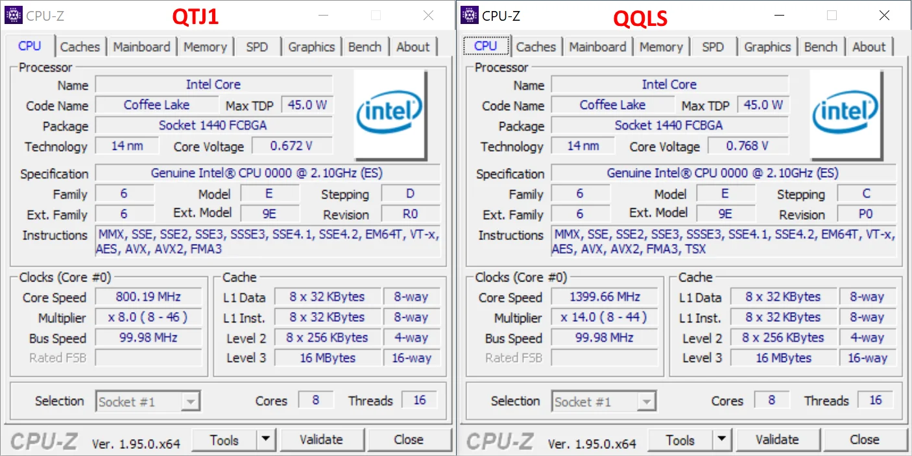
Task: Click the Revision value R0
Action: (x=411, y=214)
